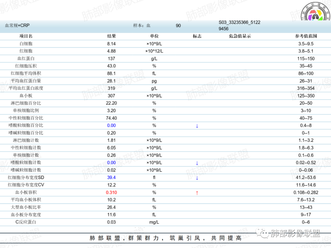Select the 单核细胞计数 row label

pos(26,155)
